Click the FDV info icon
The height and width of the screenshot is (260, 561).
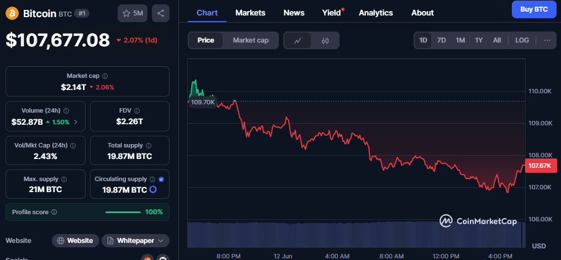click(137, 111)
